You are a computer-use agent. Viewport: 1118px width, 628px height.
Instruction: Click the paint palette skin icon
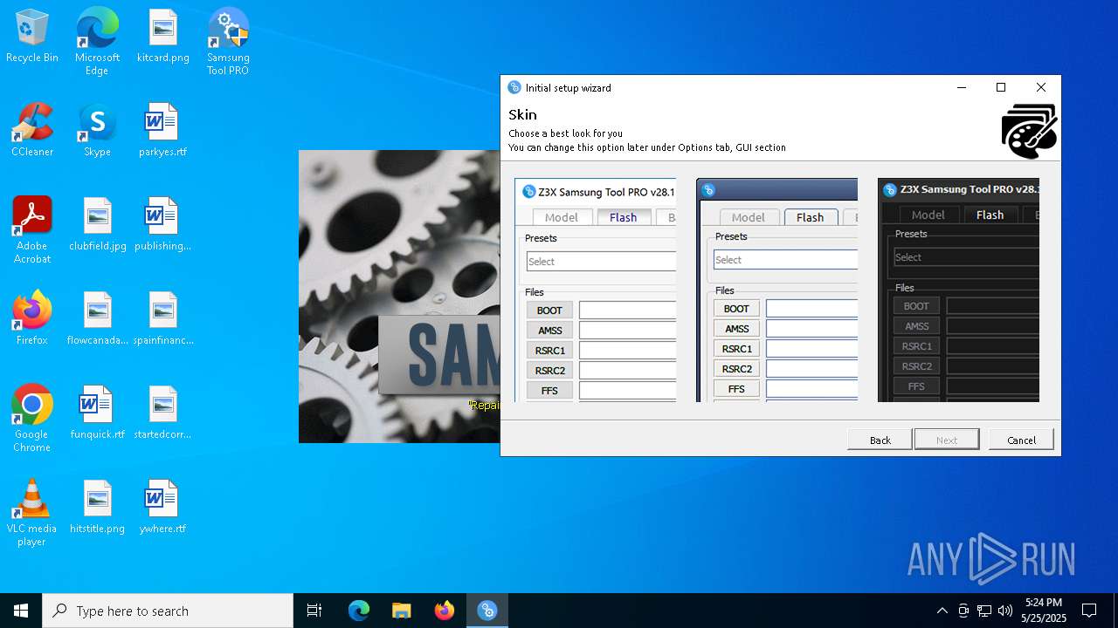pos(1029,132)
